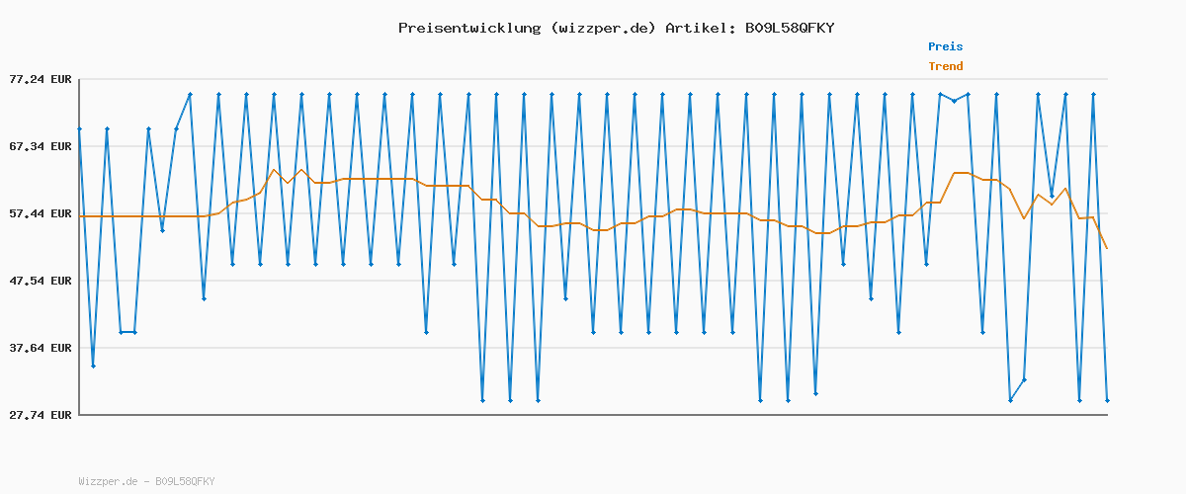1186x494 pixels.
Task: Click price point just above minimum near right end
Action: 1024,379
